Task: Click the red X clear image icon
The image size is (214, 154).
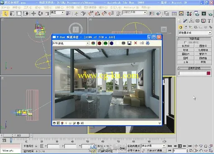Action: pyautogui.click(x=135, y=43)
